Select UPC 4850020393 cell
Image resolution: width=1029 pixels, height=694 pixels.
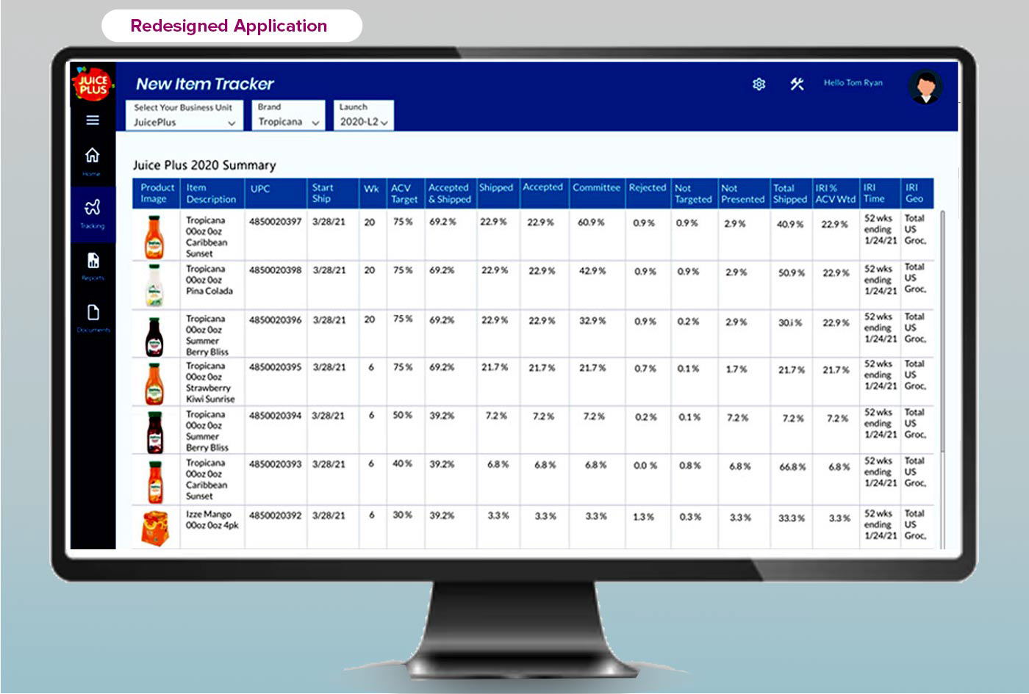[276, 463]
